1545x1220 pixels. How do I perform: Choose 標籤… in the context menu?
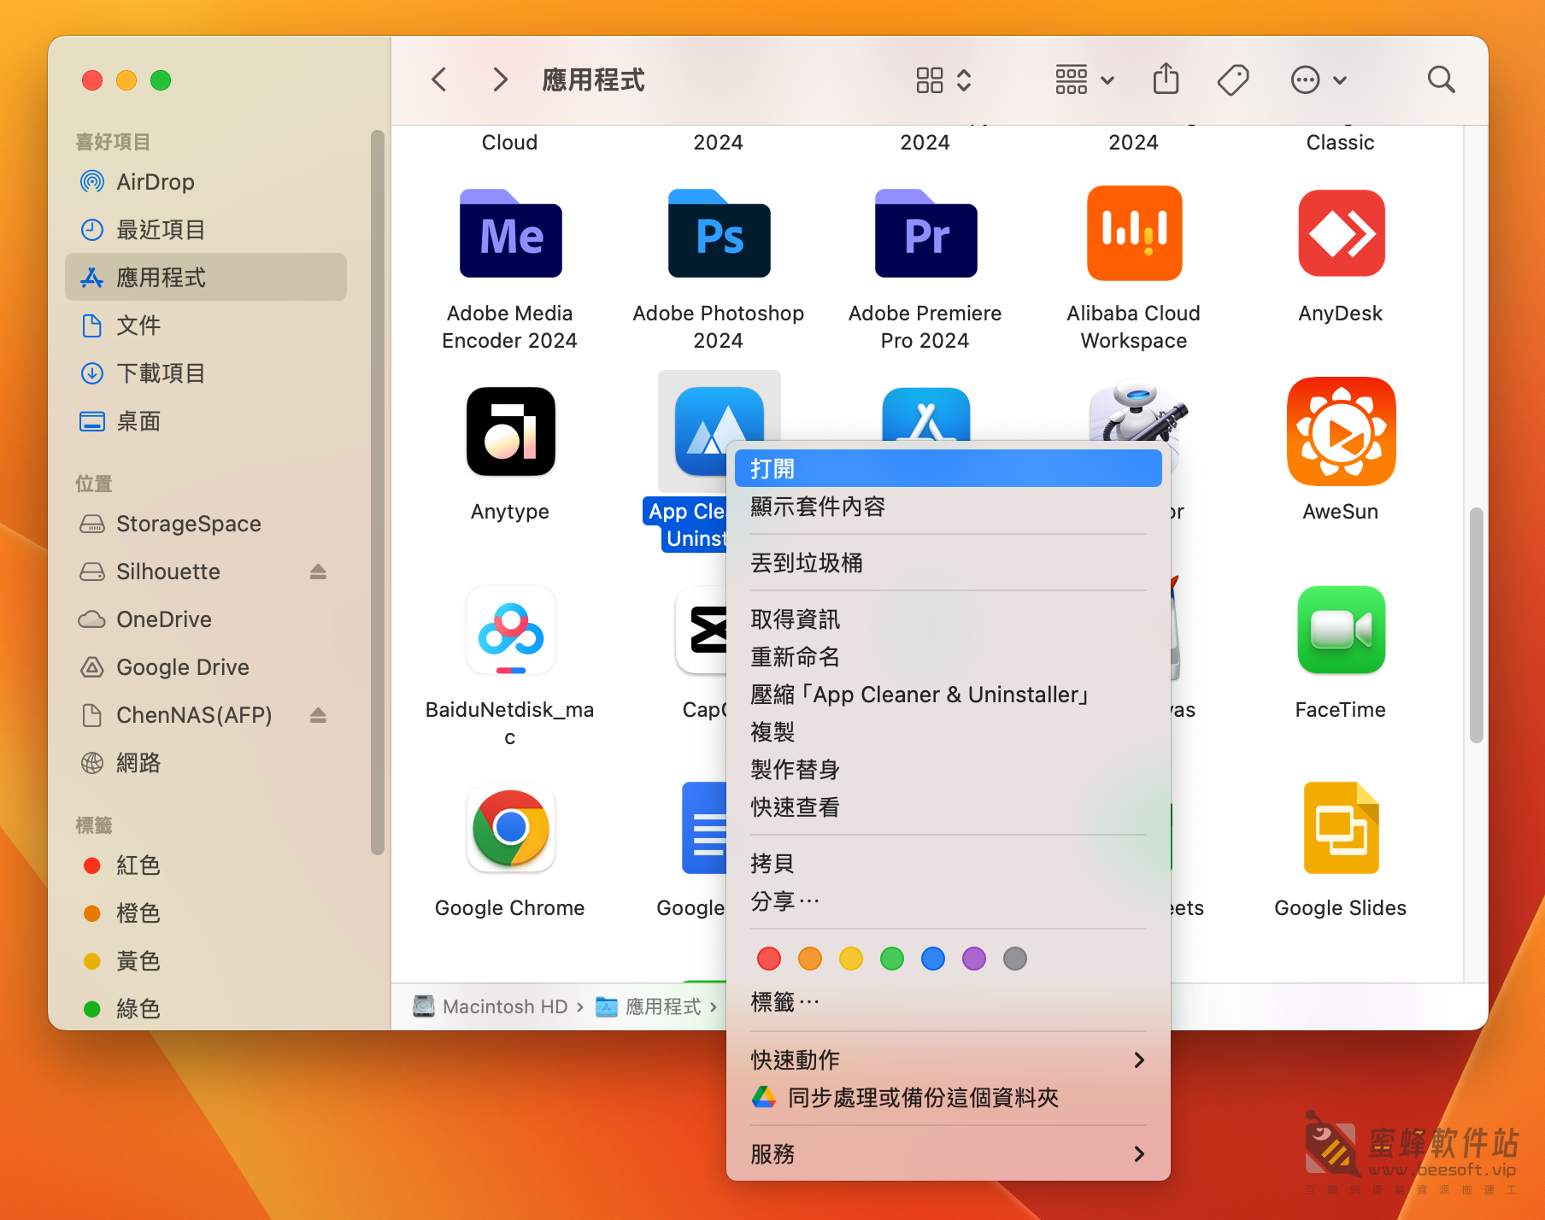(x=949, y=1002)
